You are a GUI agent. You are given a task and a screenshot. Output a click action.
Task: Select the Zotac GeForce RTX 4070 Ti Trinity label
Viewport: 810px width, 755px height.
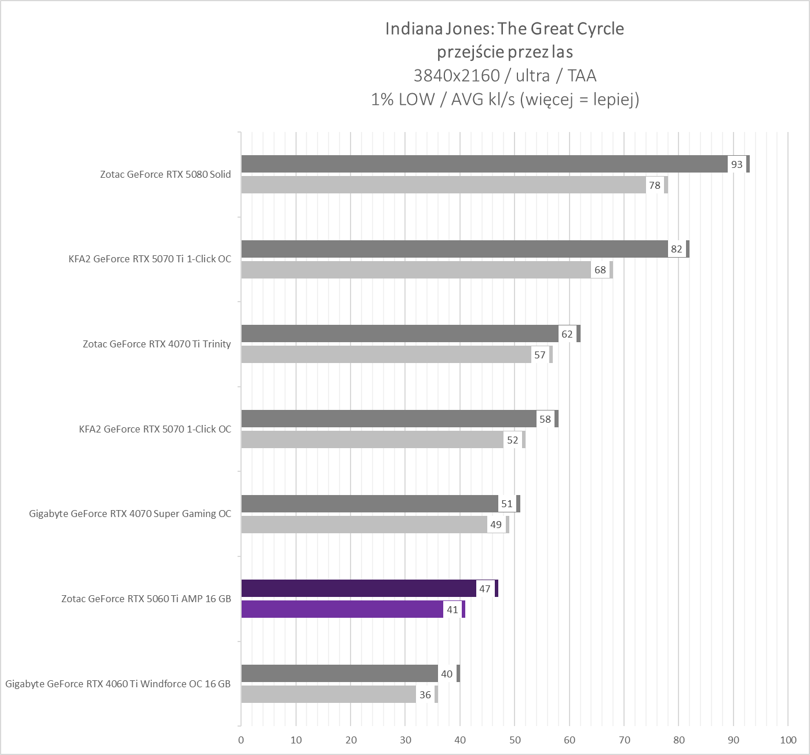coord(156,344)
